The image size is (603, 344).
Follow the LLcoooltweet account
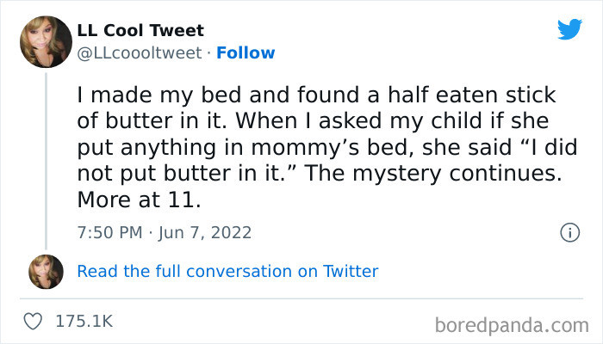246,52
